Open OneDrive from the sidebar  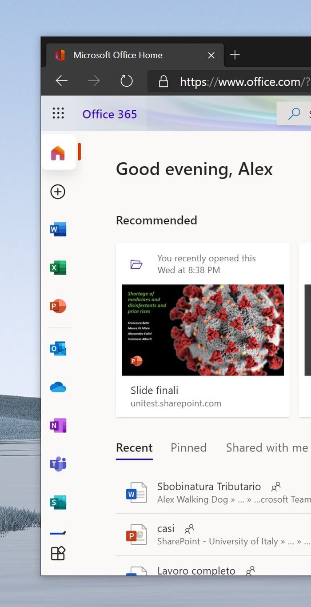tap(58, 387)
